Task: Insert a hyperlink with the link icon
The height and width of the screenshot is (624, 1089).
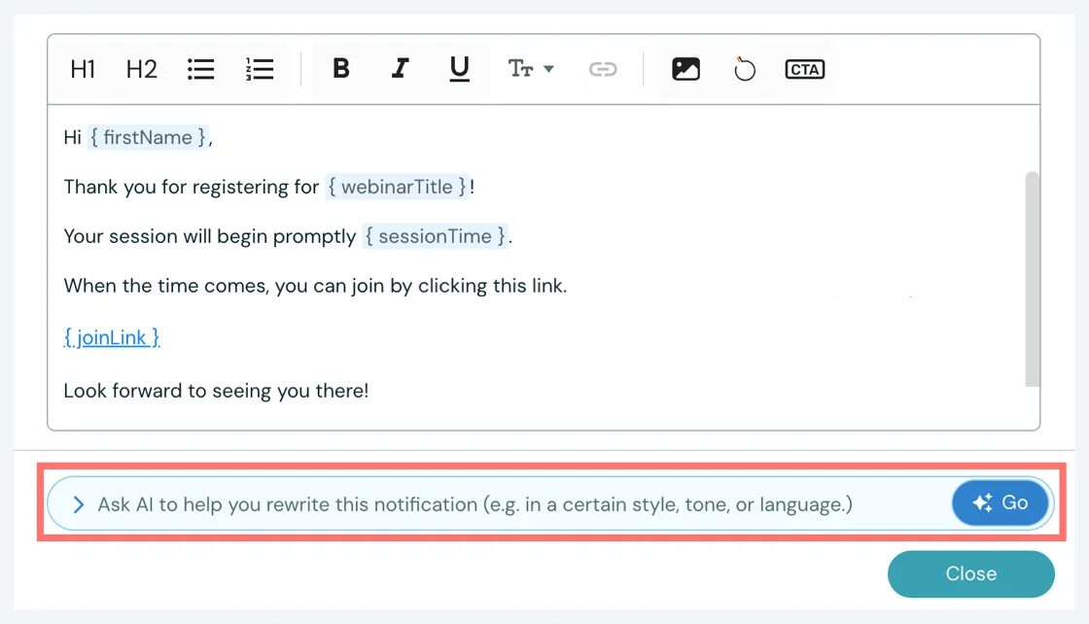Action: click(x=603, y=69)
